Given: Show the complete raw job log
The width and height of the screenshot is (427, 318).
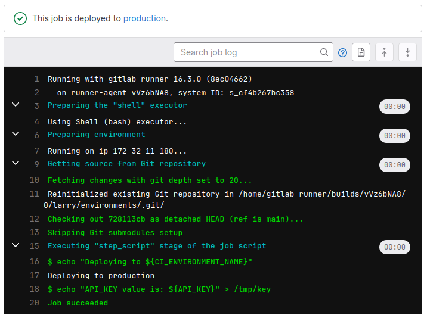Looking at the screenshot, I should 361,52.
